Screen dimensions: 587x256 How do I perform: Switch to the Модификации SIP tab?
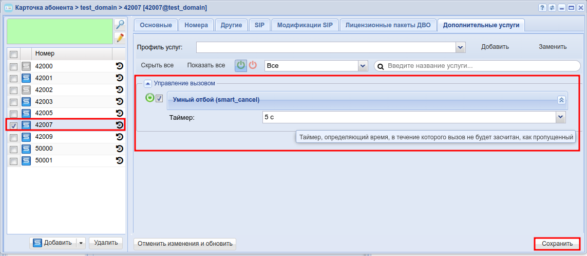click(305, 25)
